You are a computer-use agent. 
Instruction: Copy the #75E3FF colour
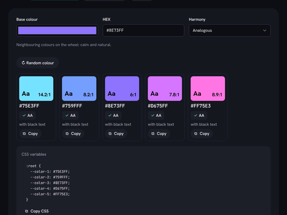click(30, 134)
